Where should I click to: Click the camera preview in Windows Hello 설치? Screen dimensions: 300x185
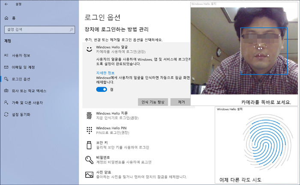point(244,51)
